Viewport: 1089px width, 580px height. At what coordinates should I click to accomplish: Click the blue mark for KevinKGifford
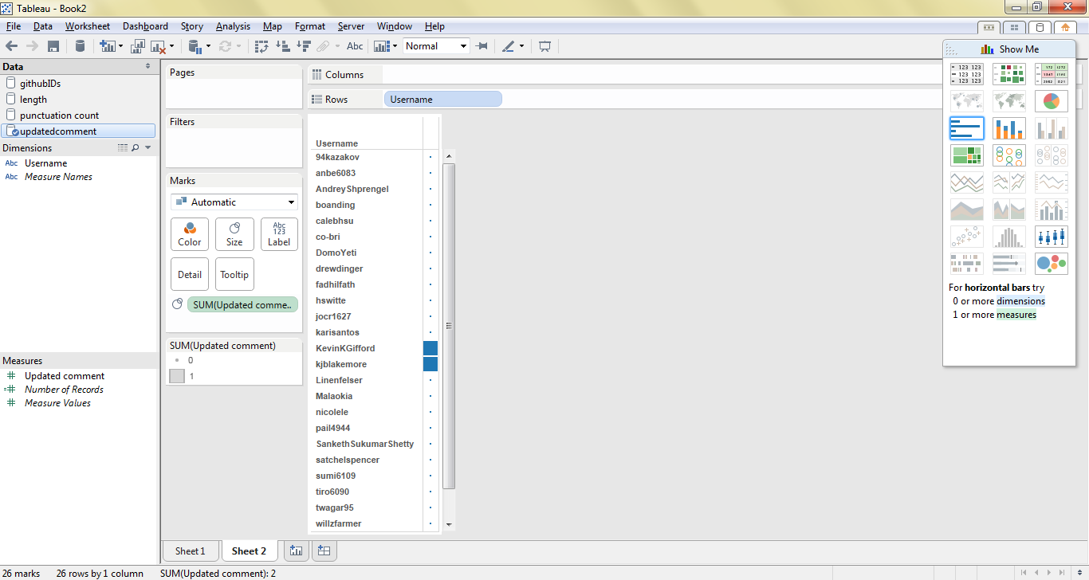(430, 348)
